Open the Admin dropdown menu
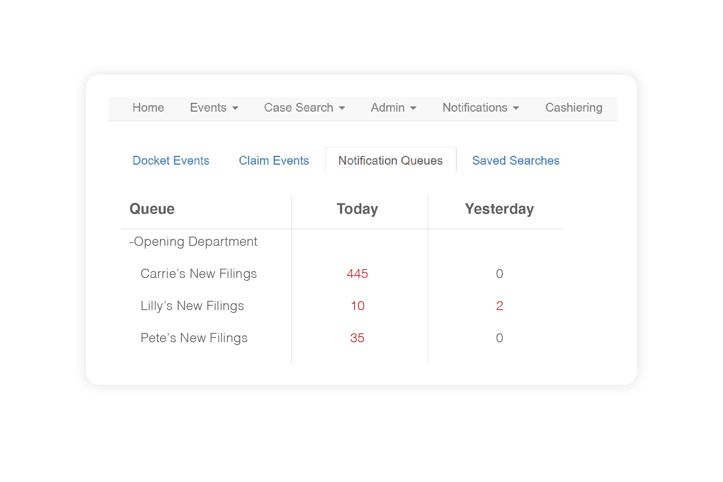The height and width of the screenshot is (482, 723). coord(393,108)
